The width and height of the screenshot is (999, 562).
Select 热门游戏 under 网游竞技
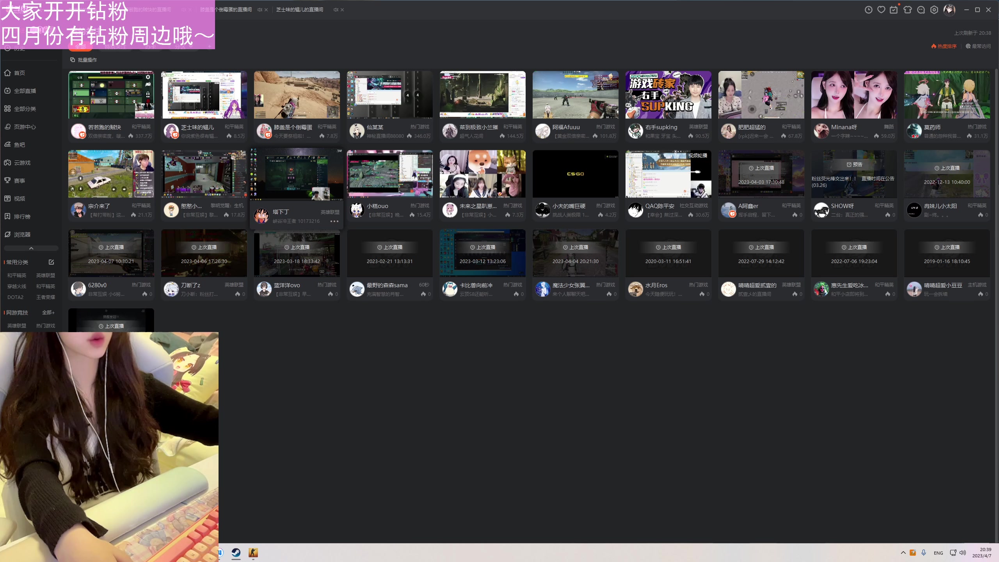click(46, 326)
